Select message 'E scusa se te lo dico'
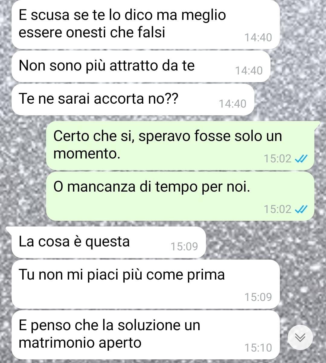326x363 pixels. point(145,24)
